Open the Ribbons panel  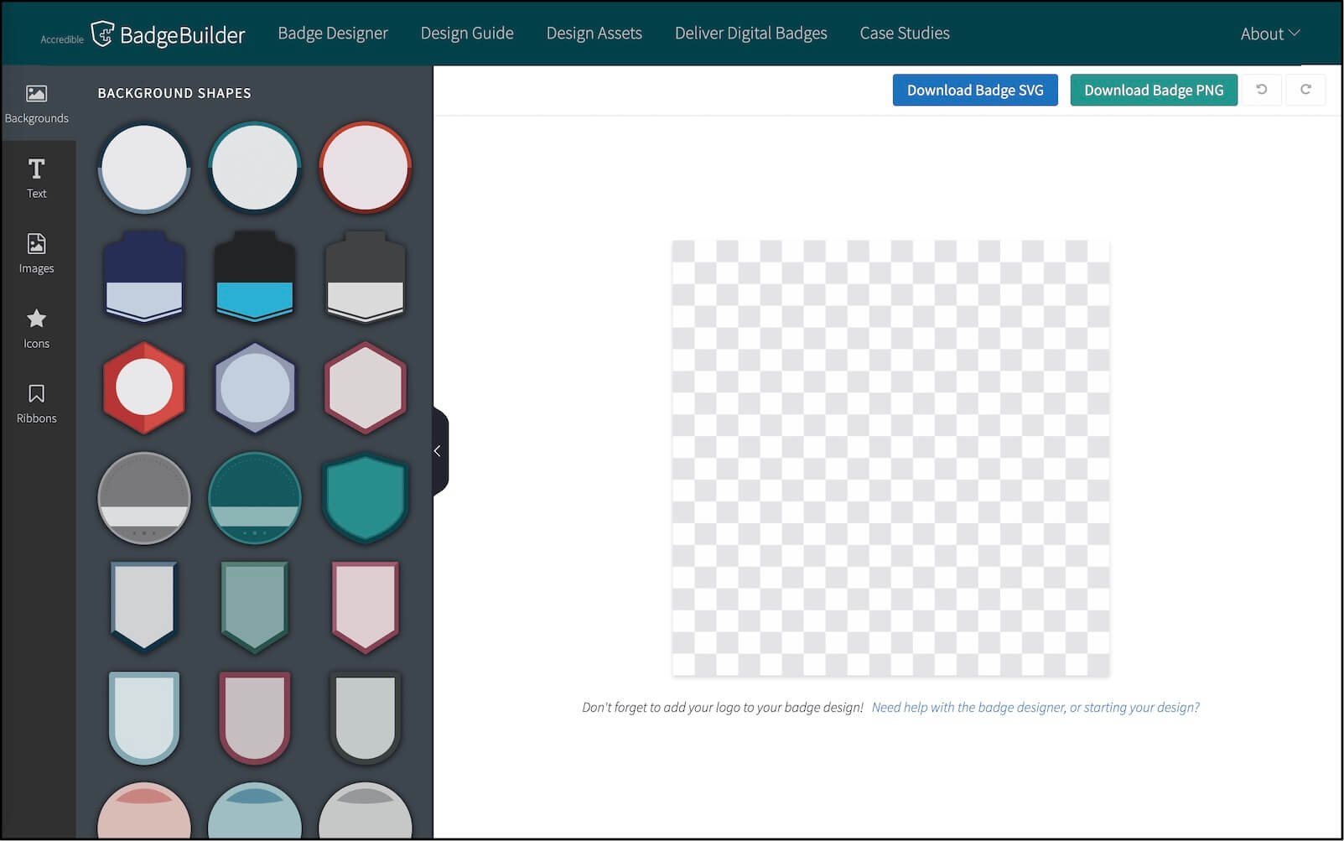pos(37,403)
